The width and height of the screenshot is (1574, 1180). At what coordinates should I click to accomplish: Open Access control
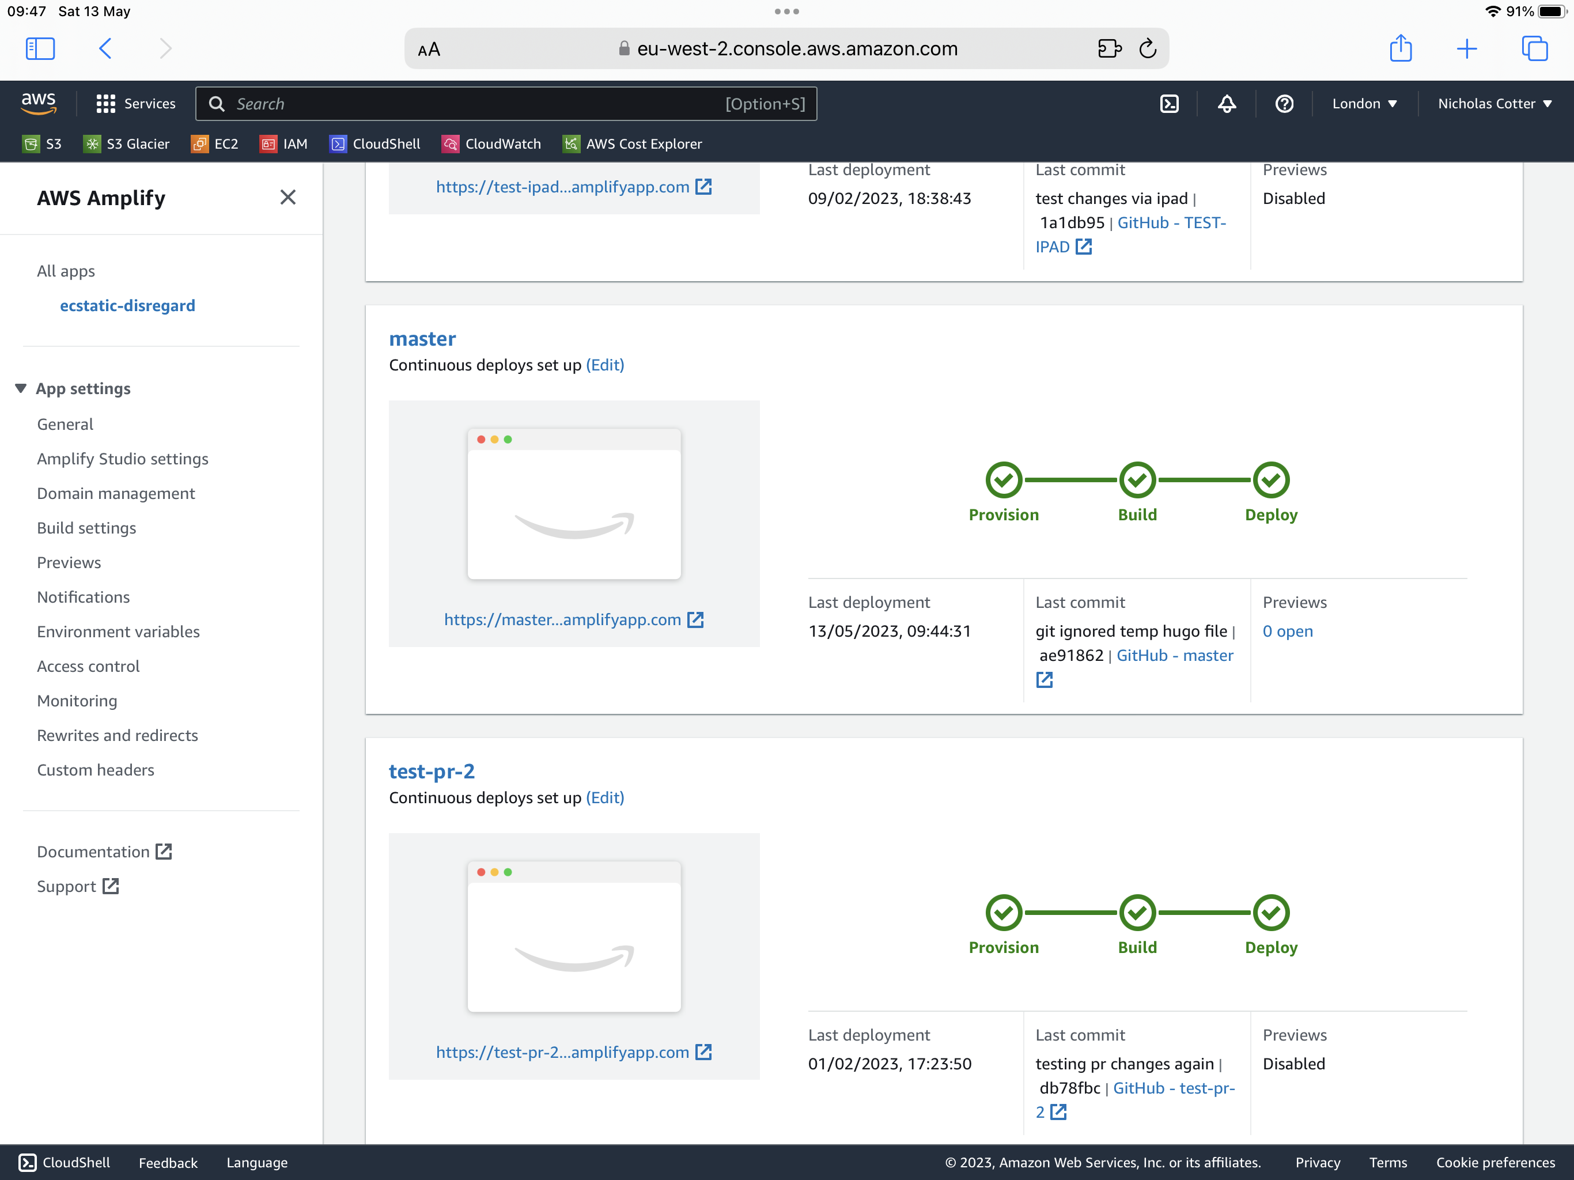click(x=88, y=666)
